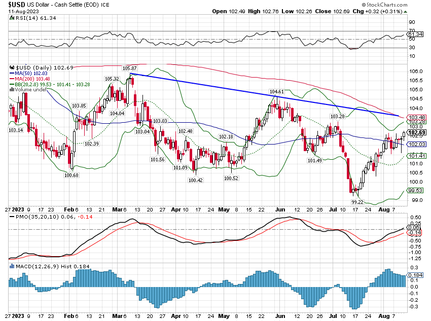This screenshot has width=431, height=321.
Task: Click the 105.87 March high price label
Action: tap(130, 68)
